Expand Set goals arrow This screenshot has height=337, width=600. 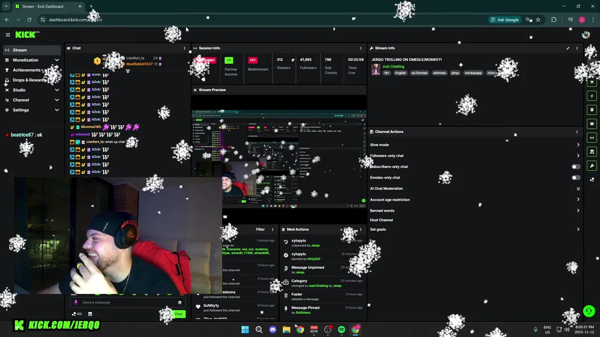click(x=578, y=229)
